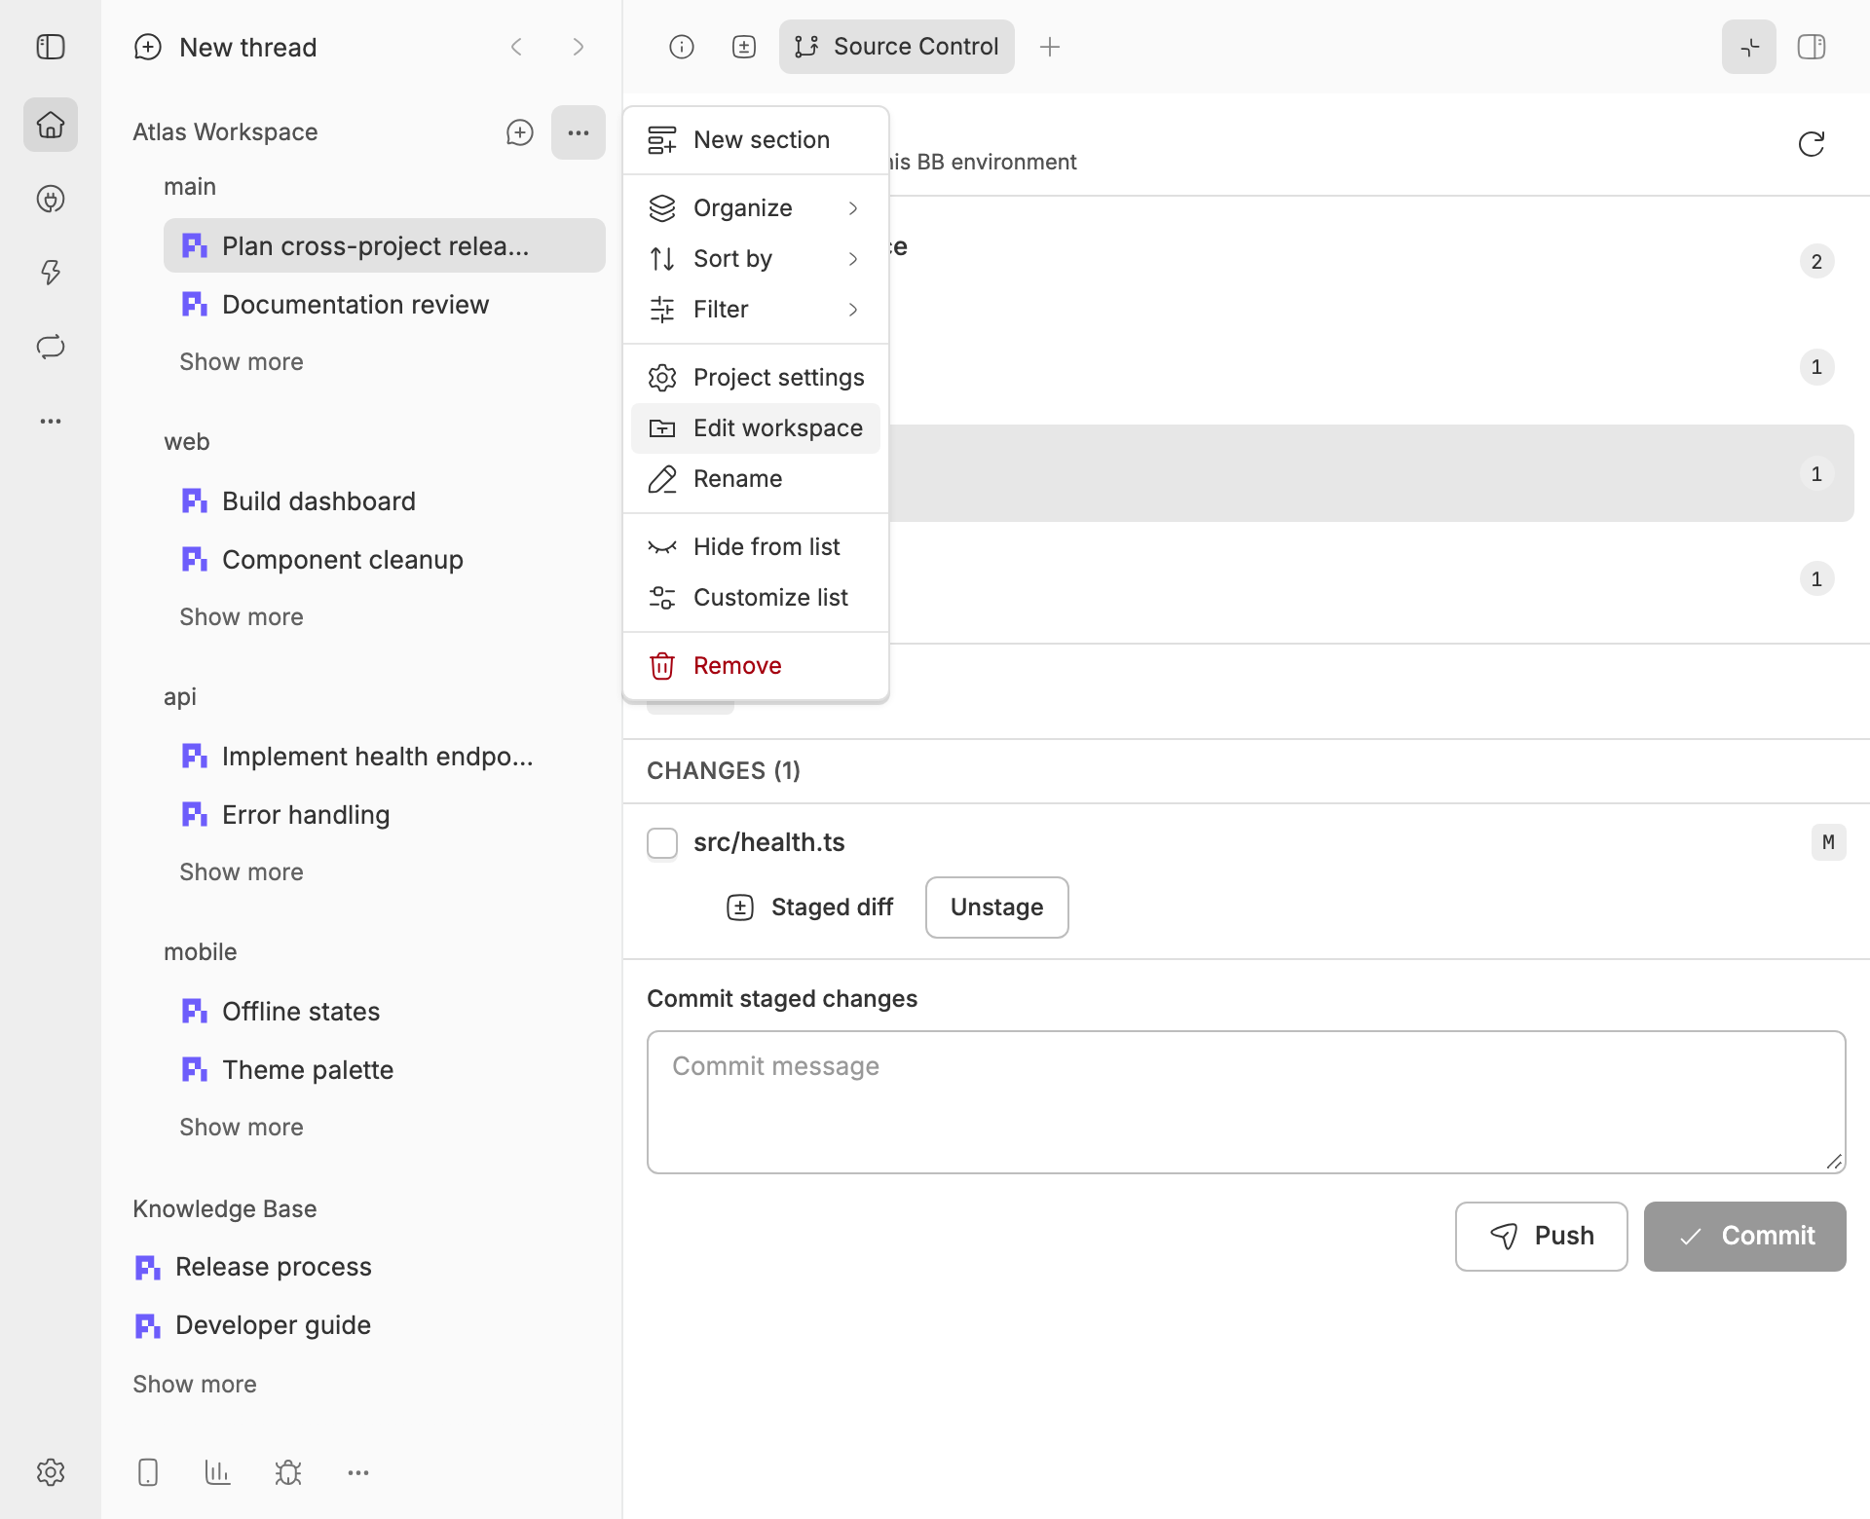Image resolution: width=1870 pixels, height=1519 pixels.
Task: Switch to the Source Control tab
Action: pos(897,47)
